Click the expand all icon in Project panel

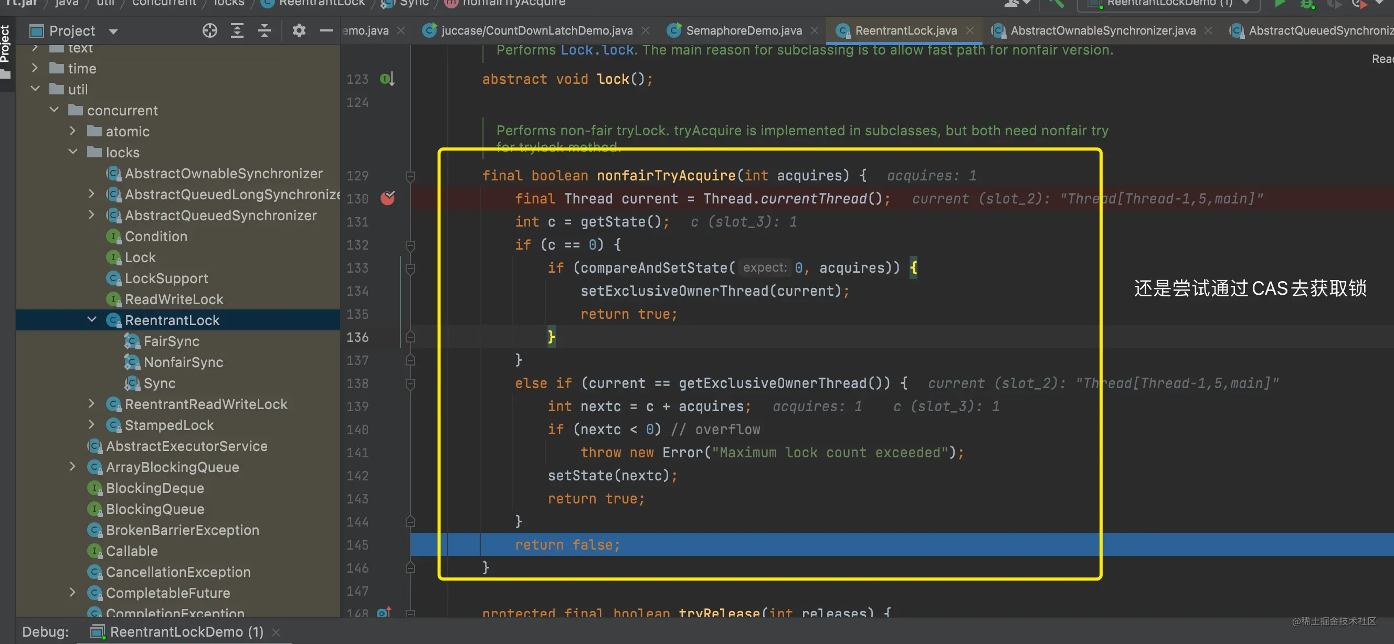[x=237, y=31]
